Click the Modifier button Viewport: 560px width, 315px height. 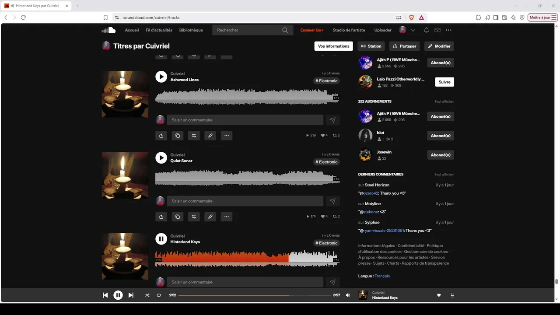point(439,46)
